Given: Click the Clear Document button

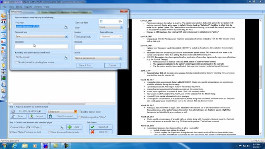Looking at the screenshot, I should [62, 116].
